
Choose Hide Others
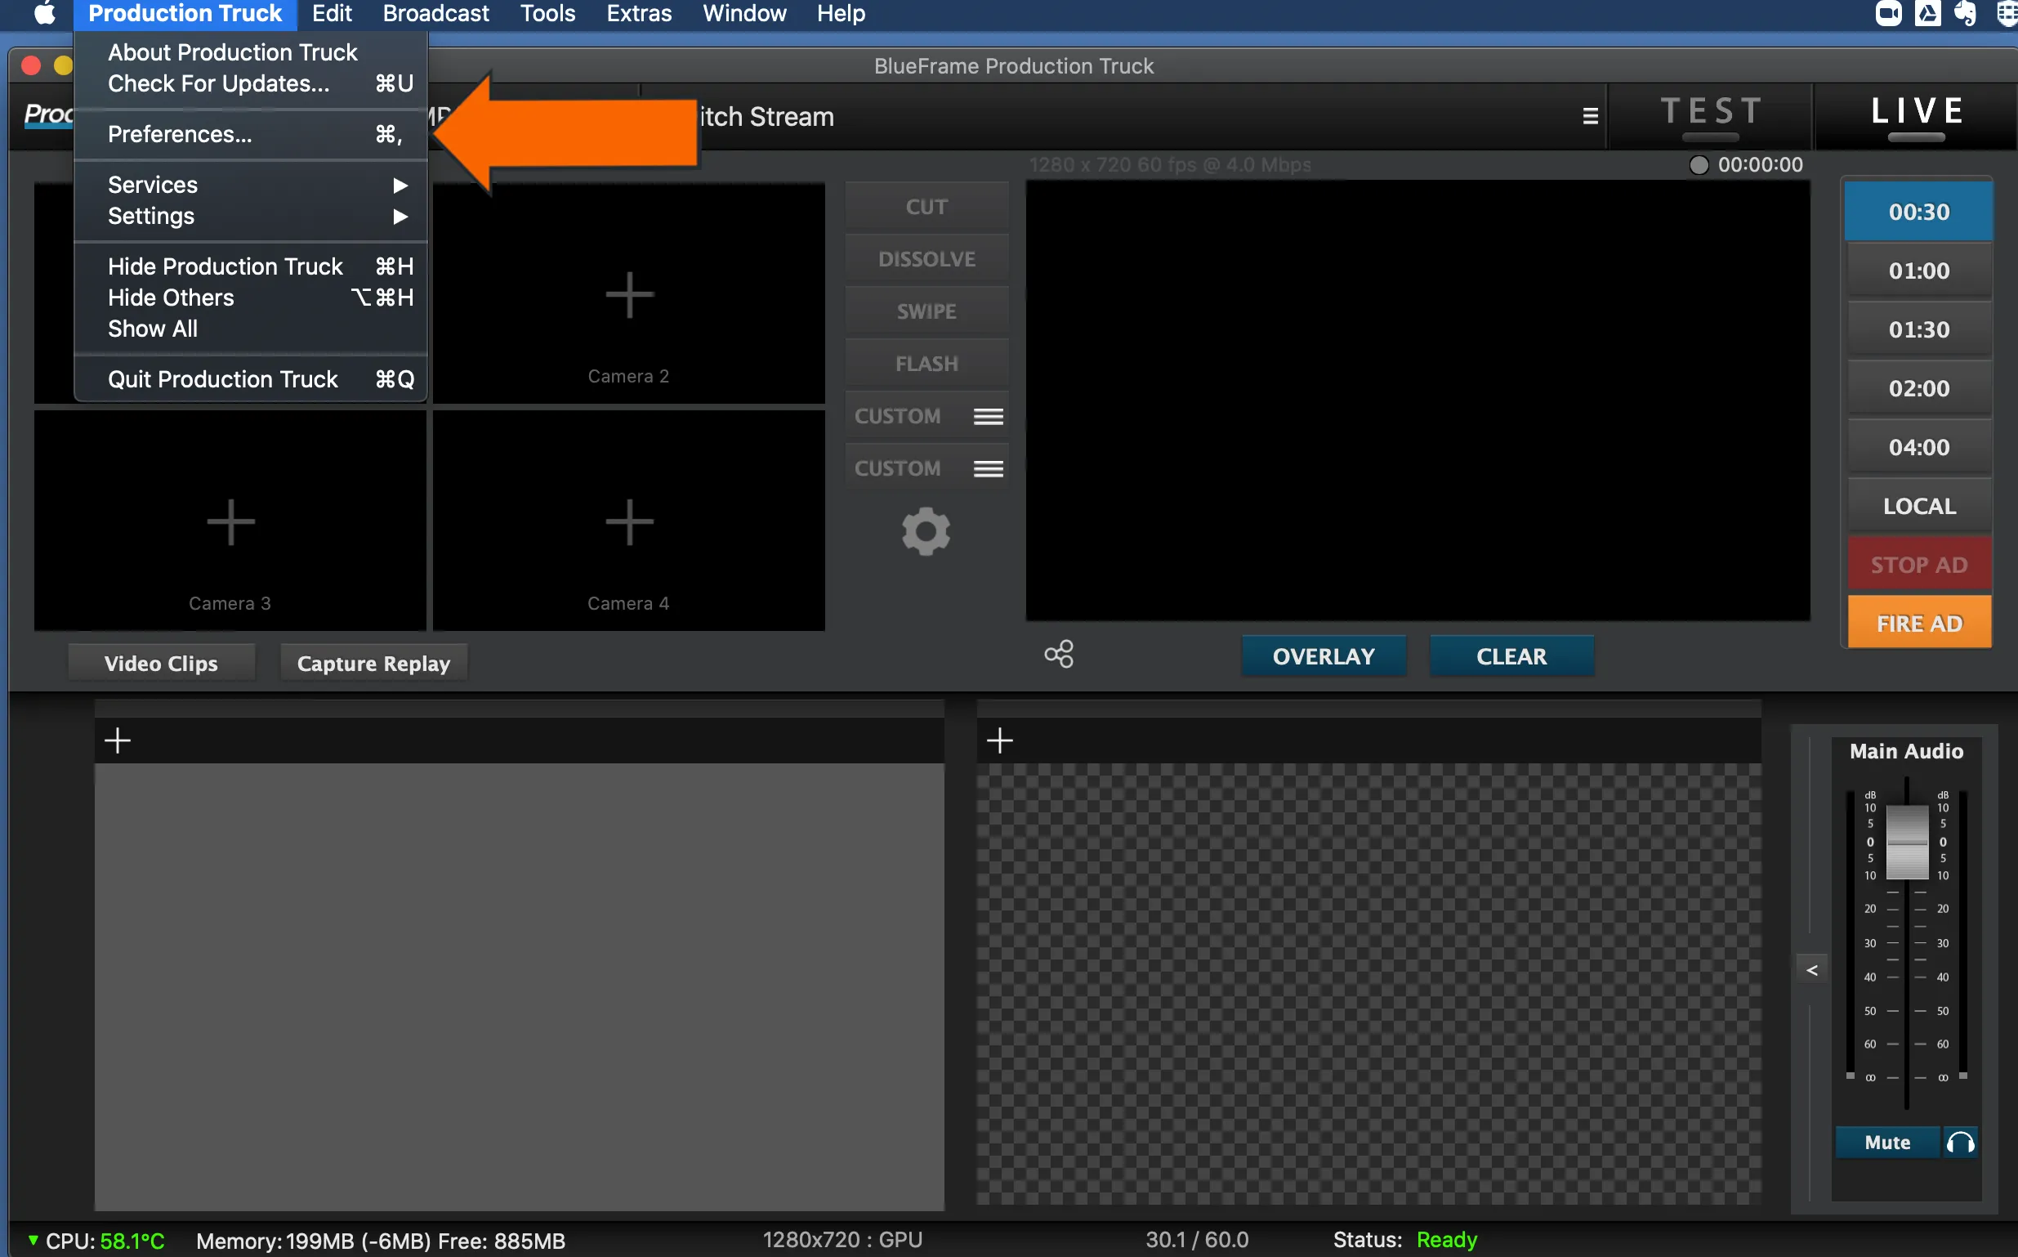click(251, 297)
